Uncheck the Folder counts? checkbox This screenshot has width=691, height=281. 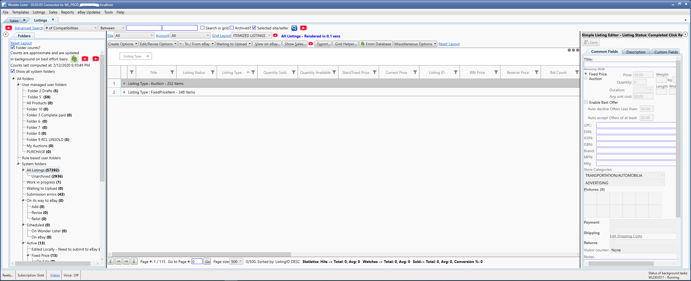click(x=13, y=47)
